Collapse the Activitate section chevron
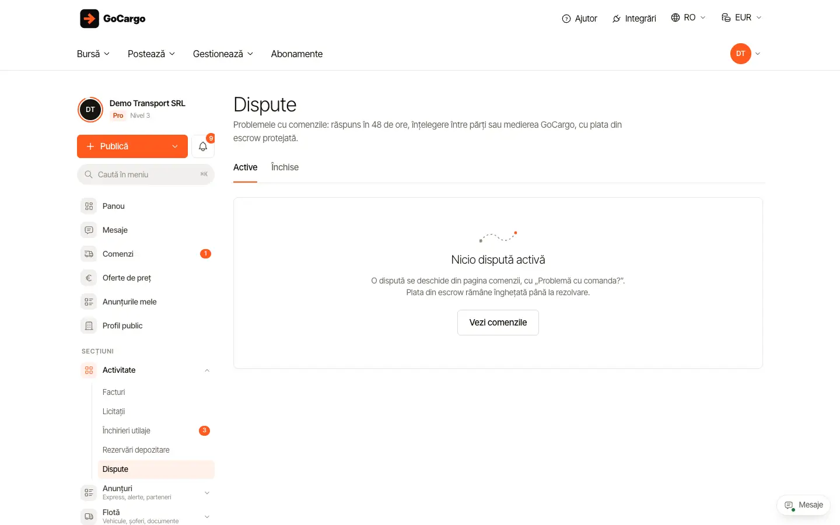The width and height of the screenshot is (840, 525). click(207, 370)
